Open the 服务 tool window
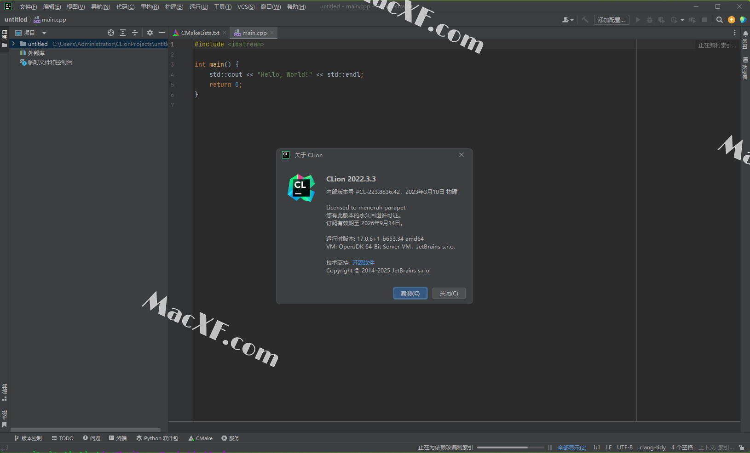 pyautogui.click(x=230, y=438)
